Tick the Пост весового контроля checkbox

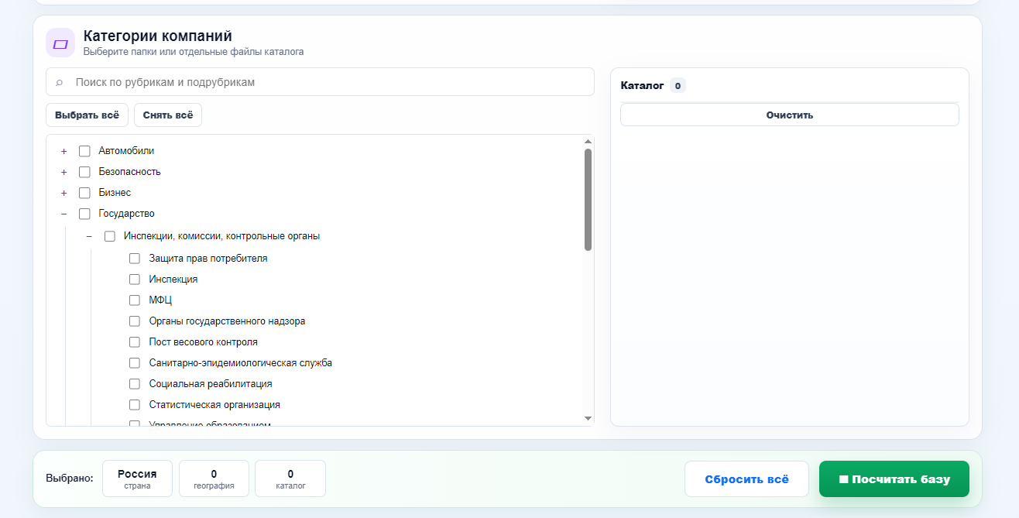click(135, 342)
